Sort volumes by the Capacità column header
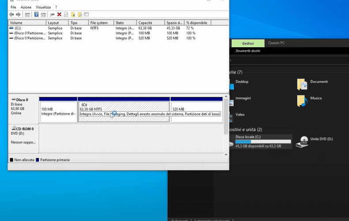The height and width of the screenshot is (221, 349). click(145, 22)
